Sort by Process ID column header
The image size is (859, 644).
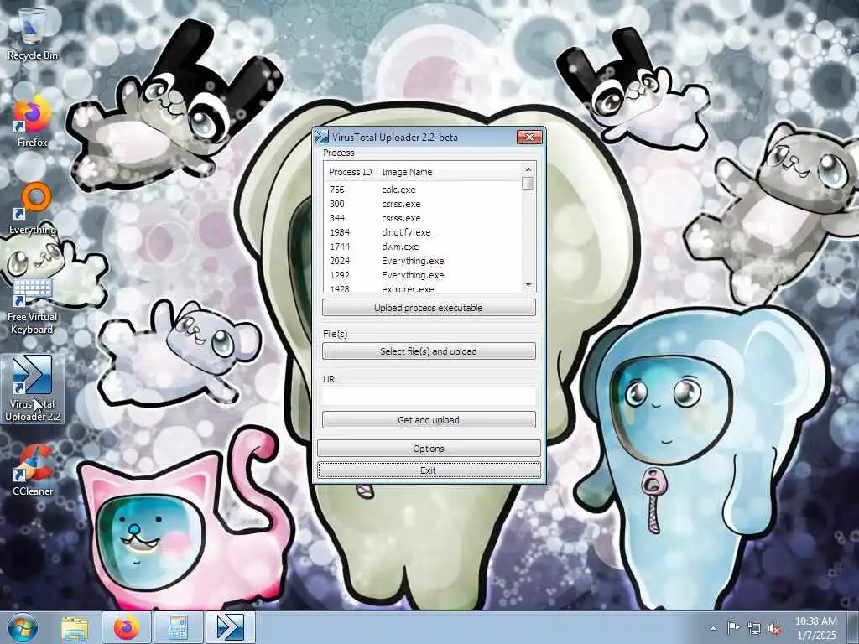click(x=350, y=172)
